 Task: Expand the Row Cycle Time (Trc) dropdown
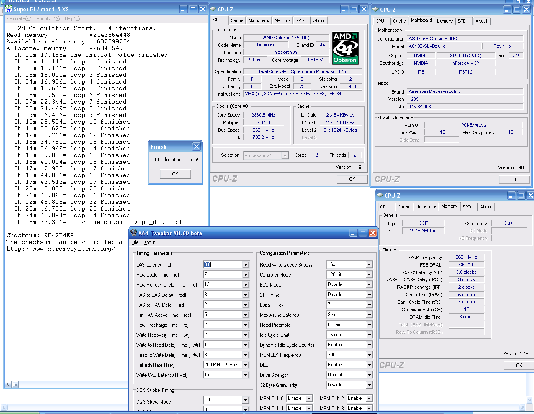coord(245,274)
